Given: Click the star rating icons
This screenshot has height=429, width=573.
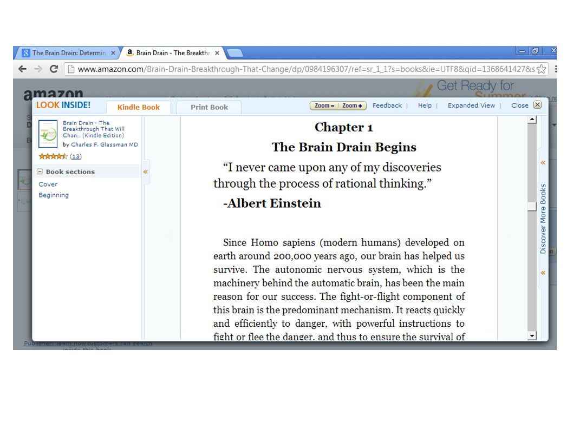Looking at the screenshot, I should (53, 156).
